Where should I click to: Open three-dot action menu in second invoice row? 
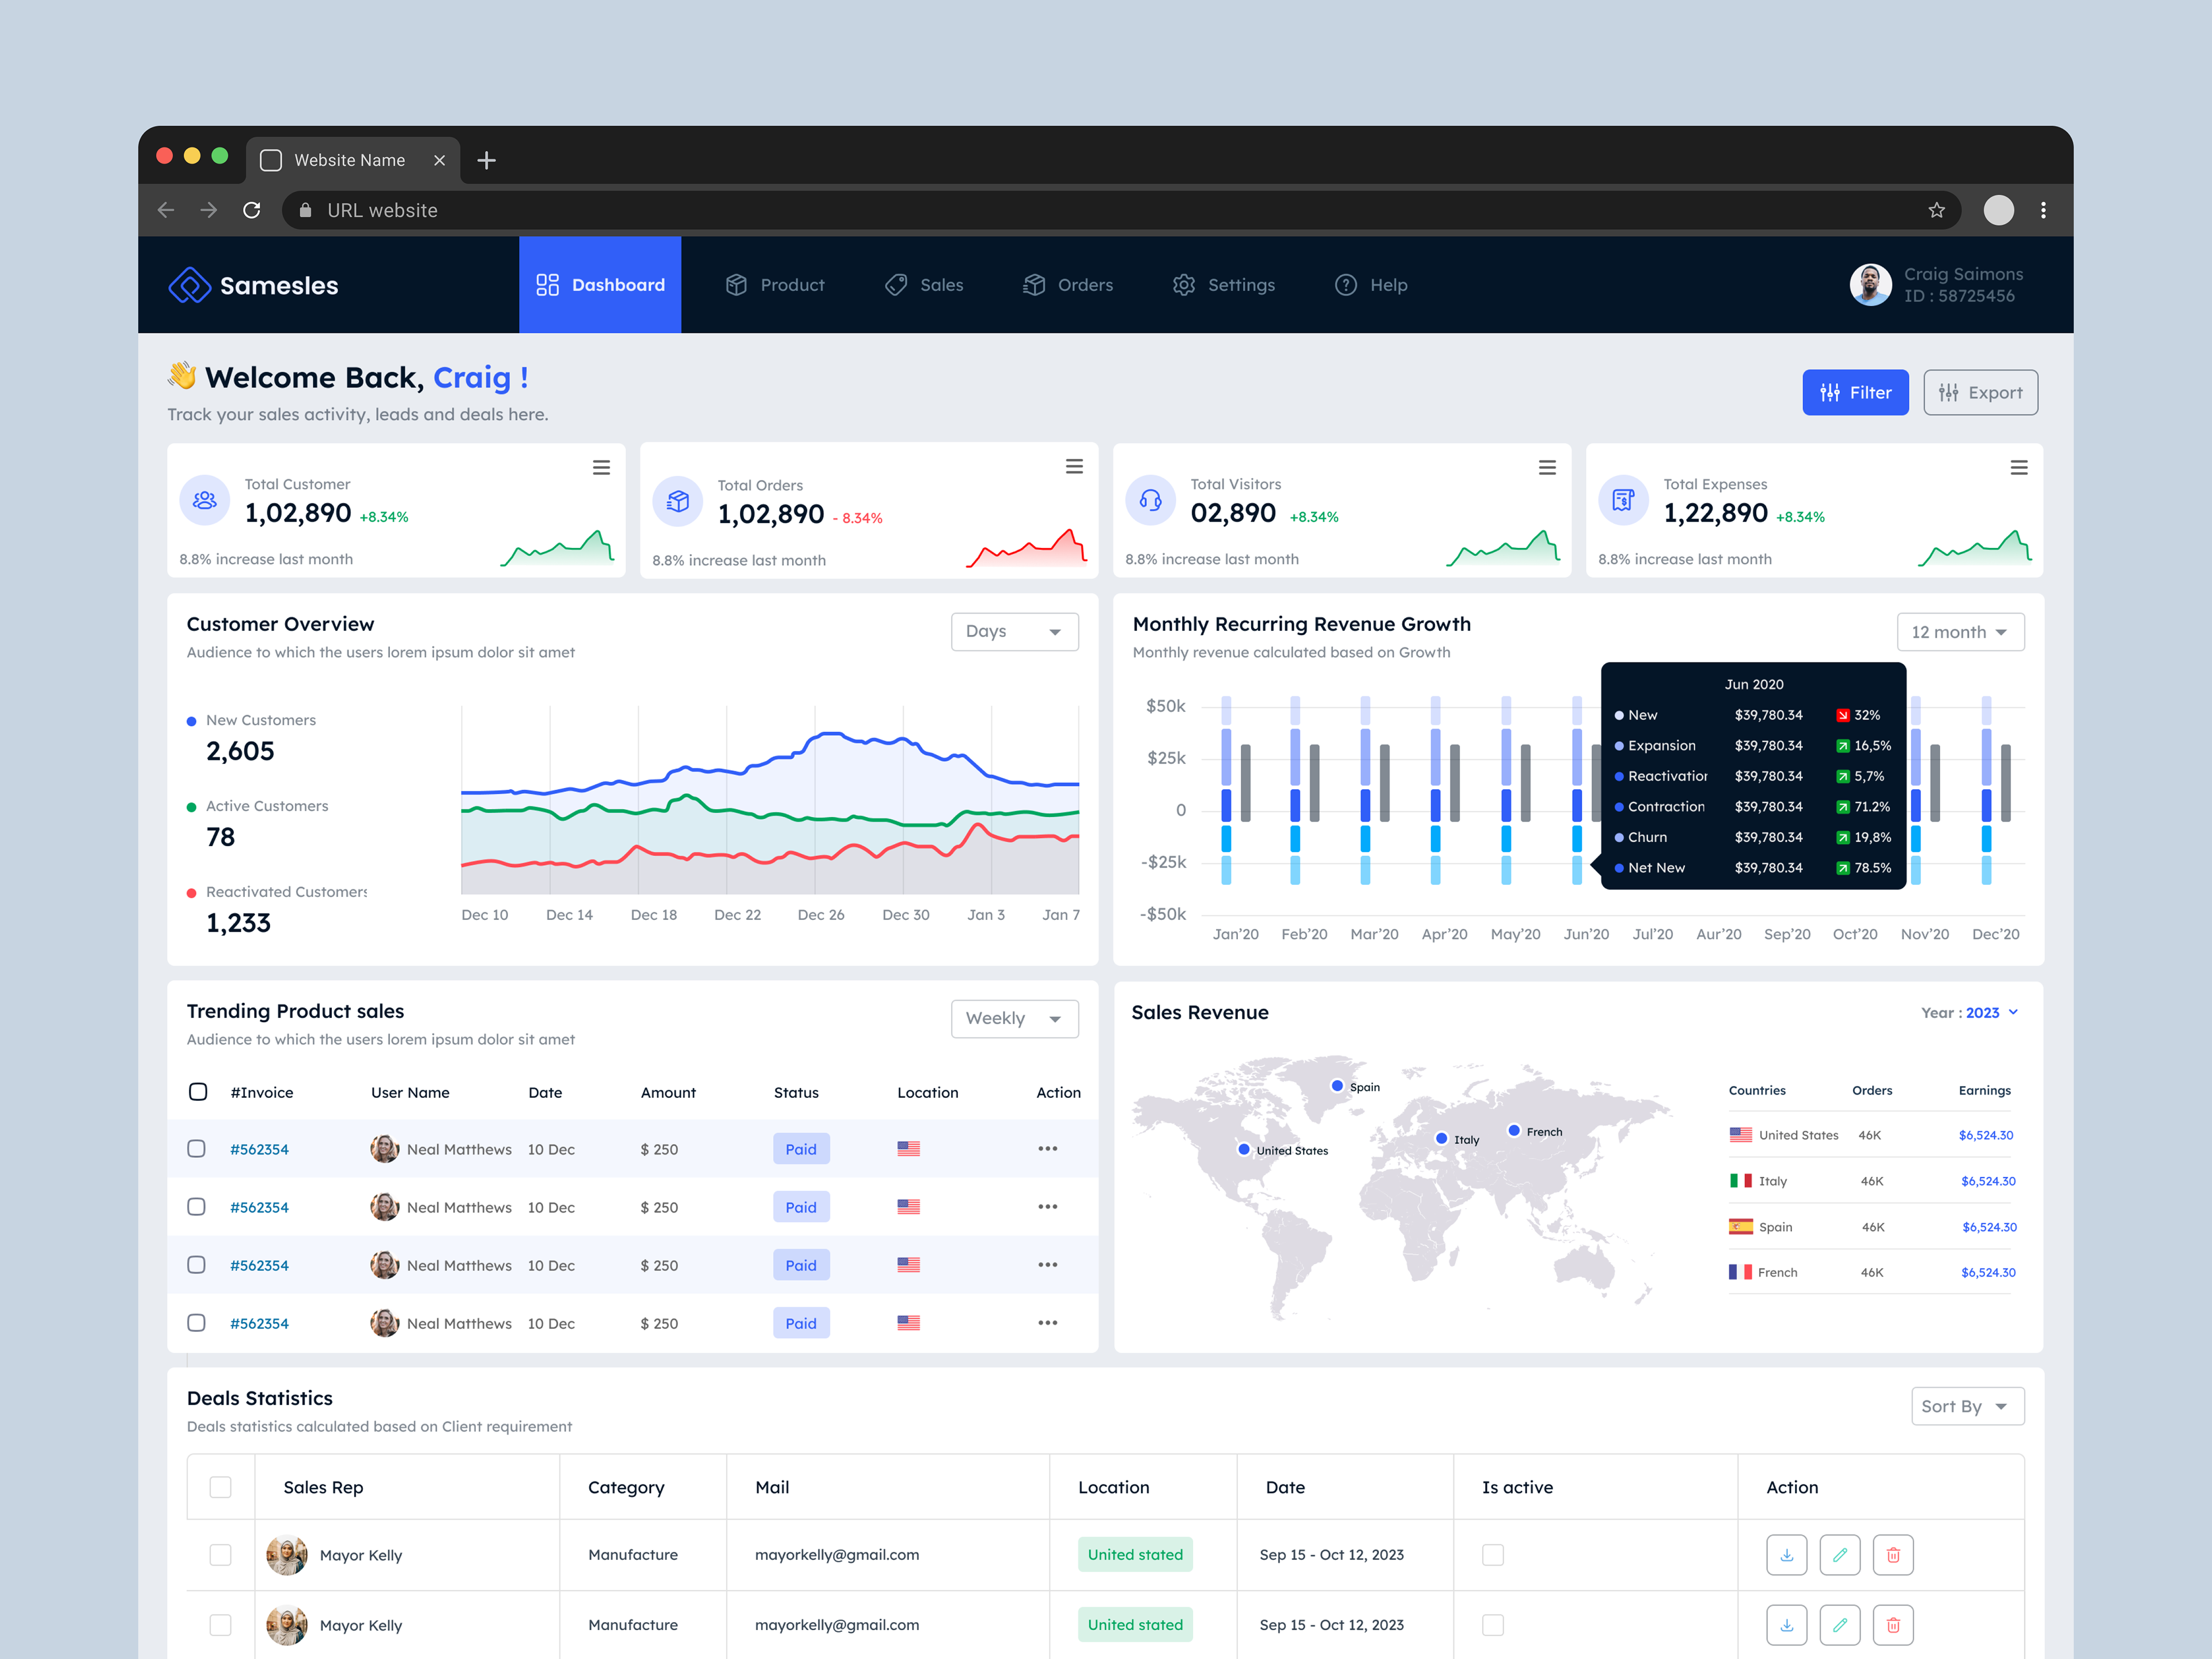(1047, 1207)
